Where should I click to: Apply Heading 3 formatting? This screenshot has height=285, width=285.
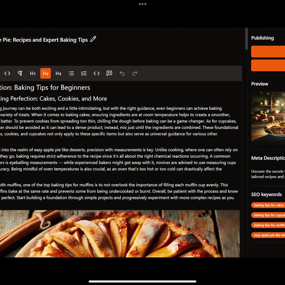(x=58, y=73)
